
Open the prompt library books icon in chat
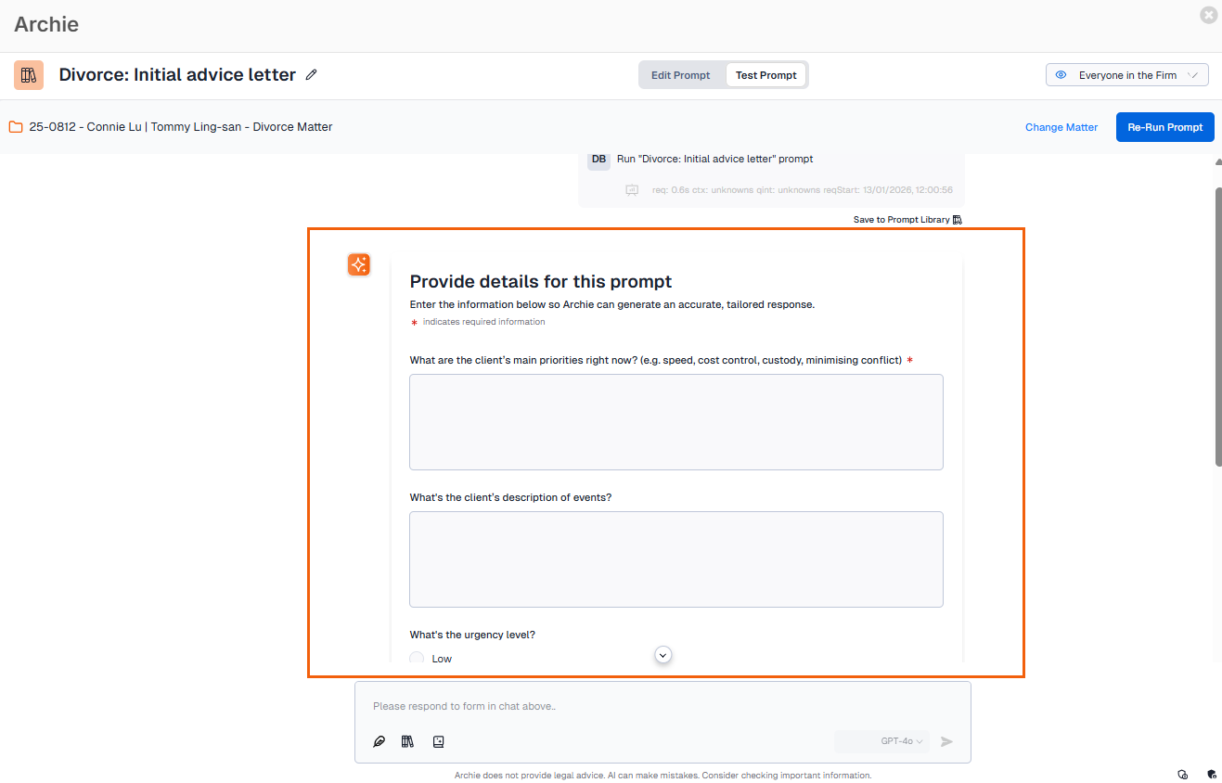[x=407, y=741]
